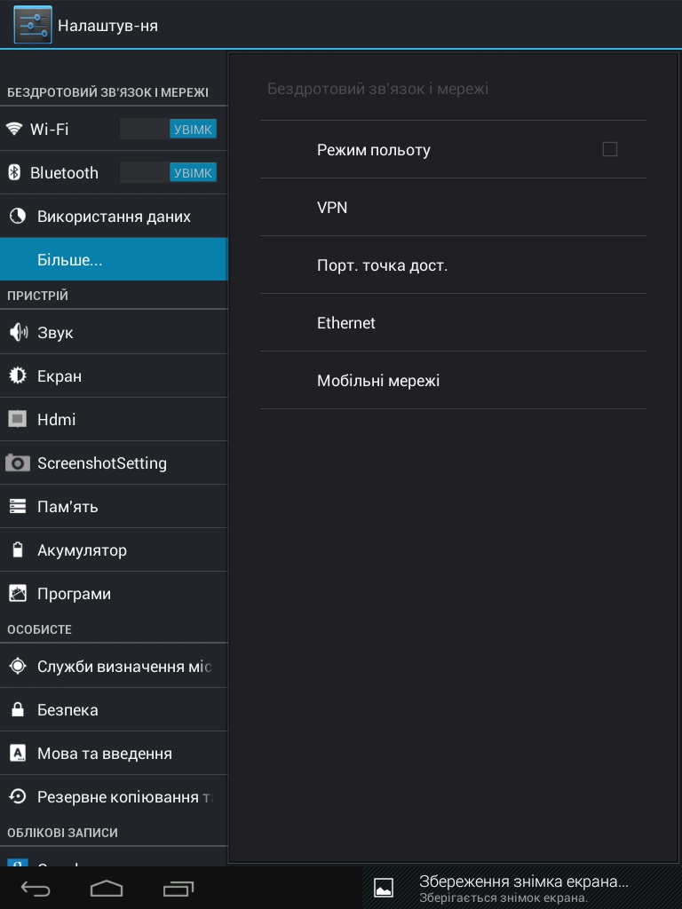Enable the Режим польоту checkbox
Screen dimensions: 682x909
610,149
